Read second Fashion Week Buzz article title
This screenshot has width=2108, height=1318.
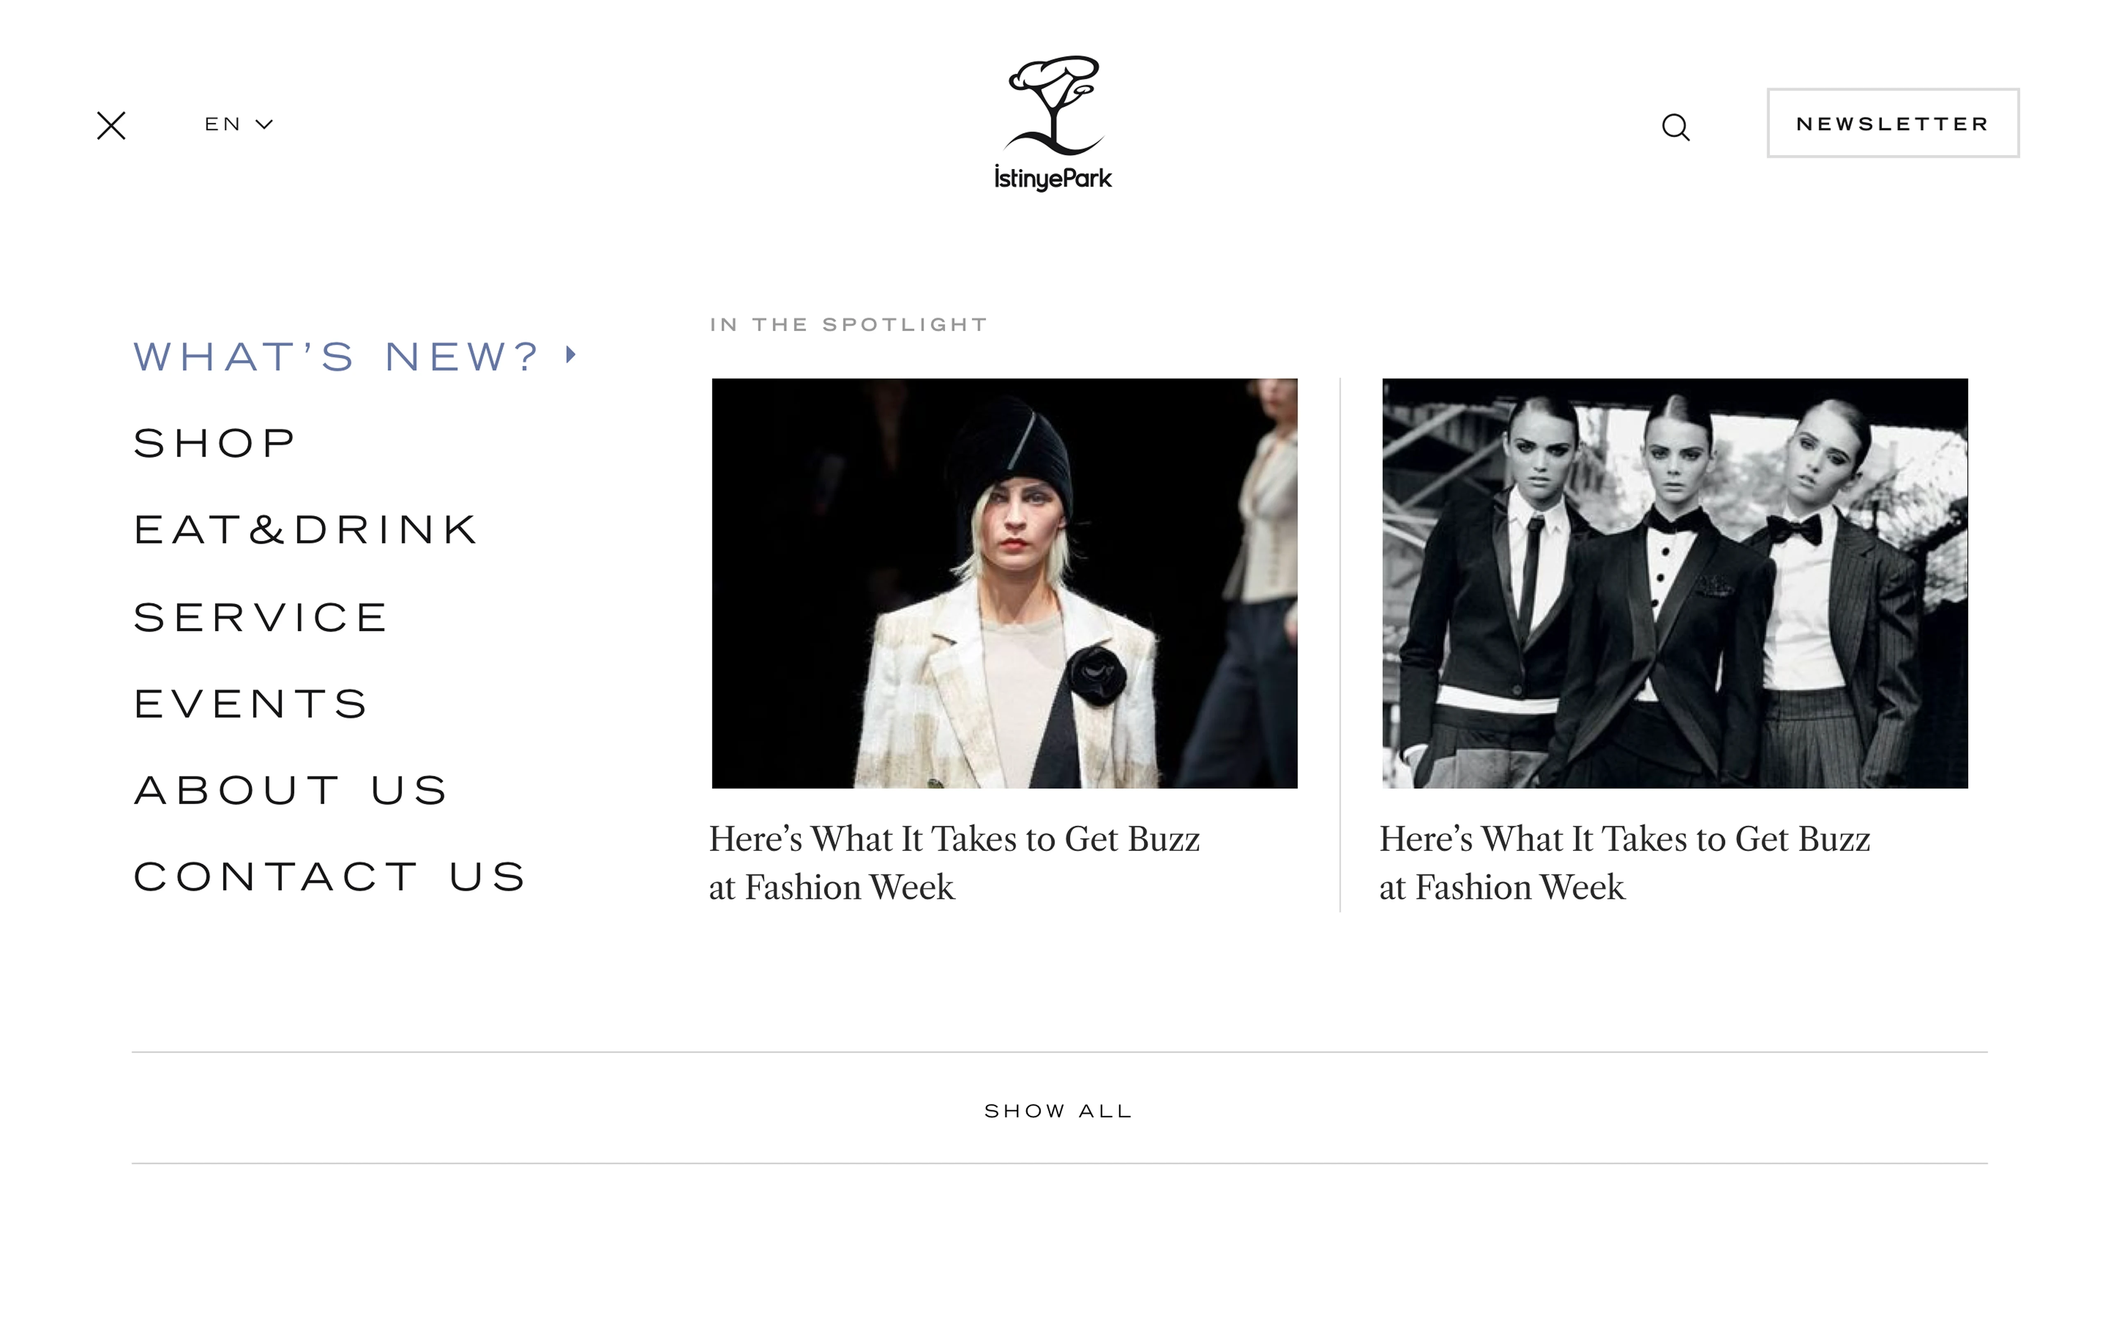pos(1625,863)
